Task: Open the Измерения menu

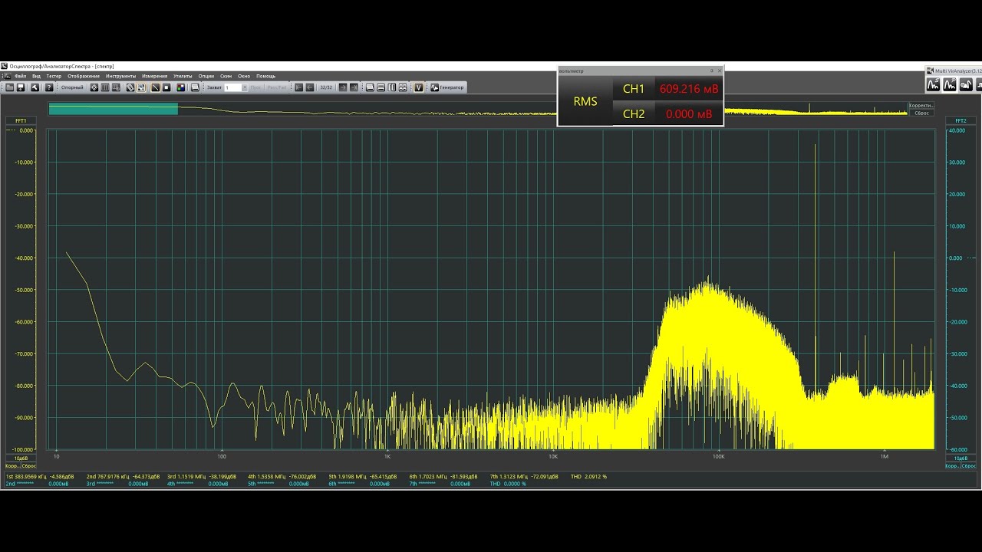Action: click(x=154, y=76)
